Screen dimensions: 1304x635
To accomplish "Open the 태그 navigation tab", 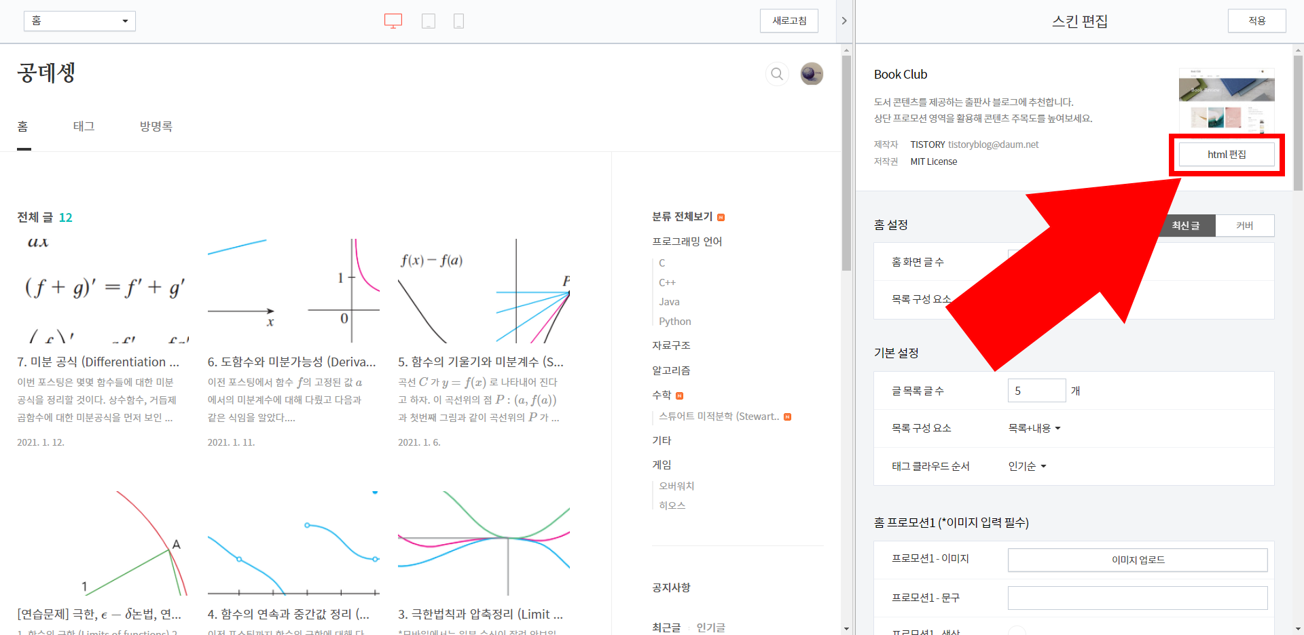I will point(84,126).
